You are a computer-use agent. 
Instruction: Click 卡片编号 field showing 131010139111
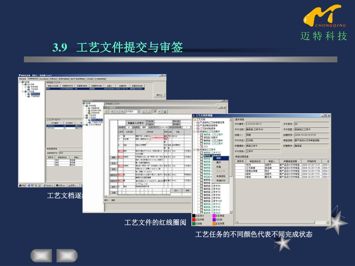[263, 124]
